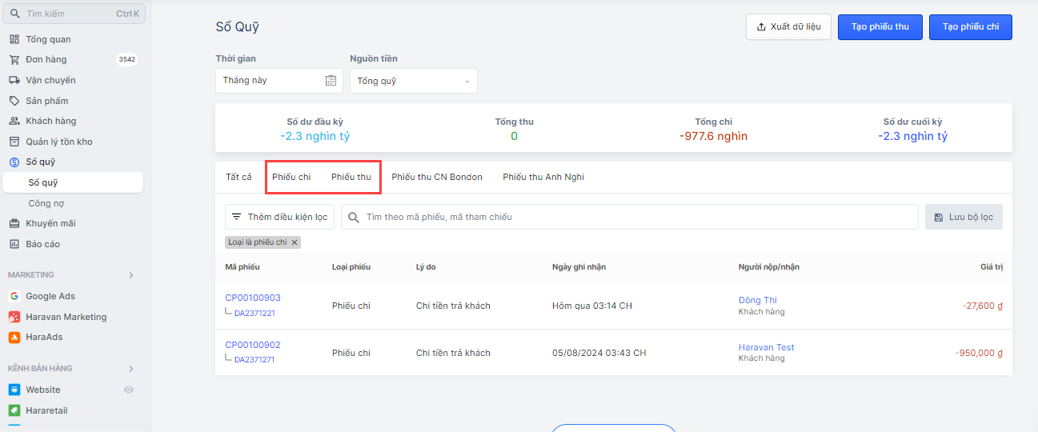This screenshot has height=432, width=1038.
Task: Click the voucher search input field
Action: point(632,217)
